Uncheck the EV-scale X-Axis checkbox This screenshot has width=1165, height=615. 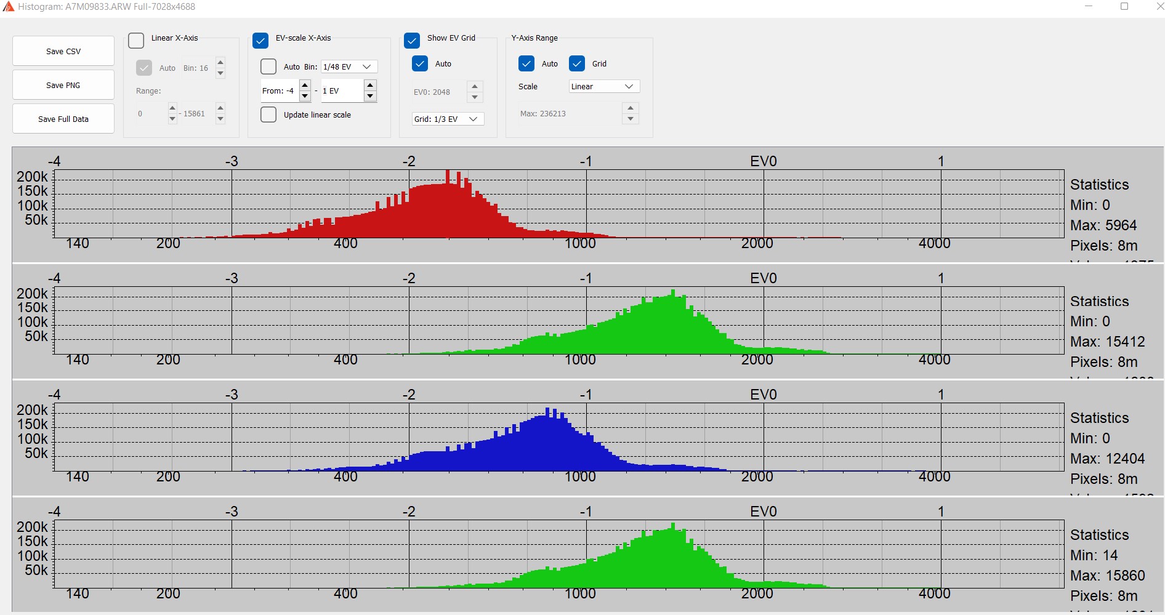260,41
